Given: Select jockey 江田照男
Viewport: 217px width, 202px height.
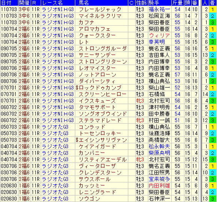Looking at the screenshot, I should [159, 173].
